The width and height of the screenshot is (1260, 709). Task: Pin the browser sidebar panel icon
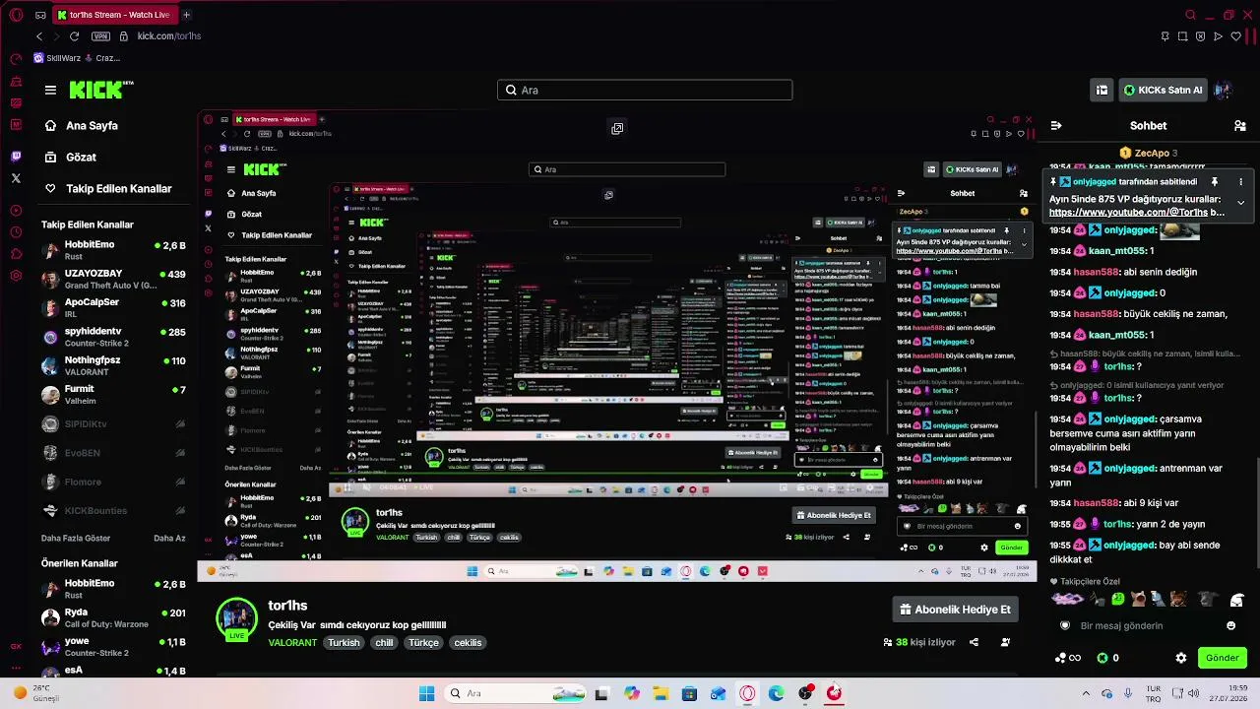[1165, 36]
